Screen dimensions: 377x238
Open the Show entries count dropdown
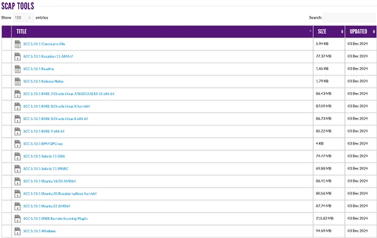click(24, 18)
